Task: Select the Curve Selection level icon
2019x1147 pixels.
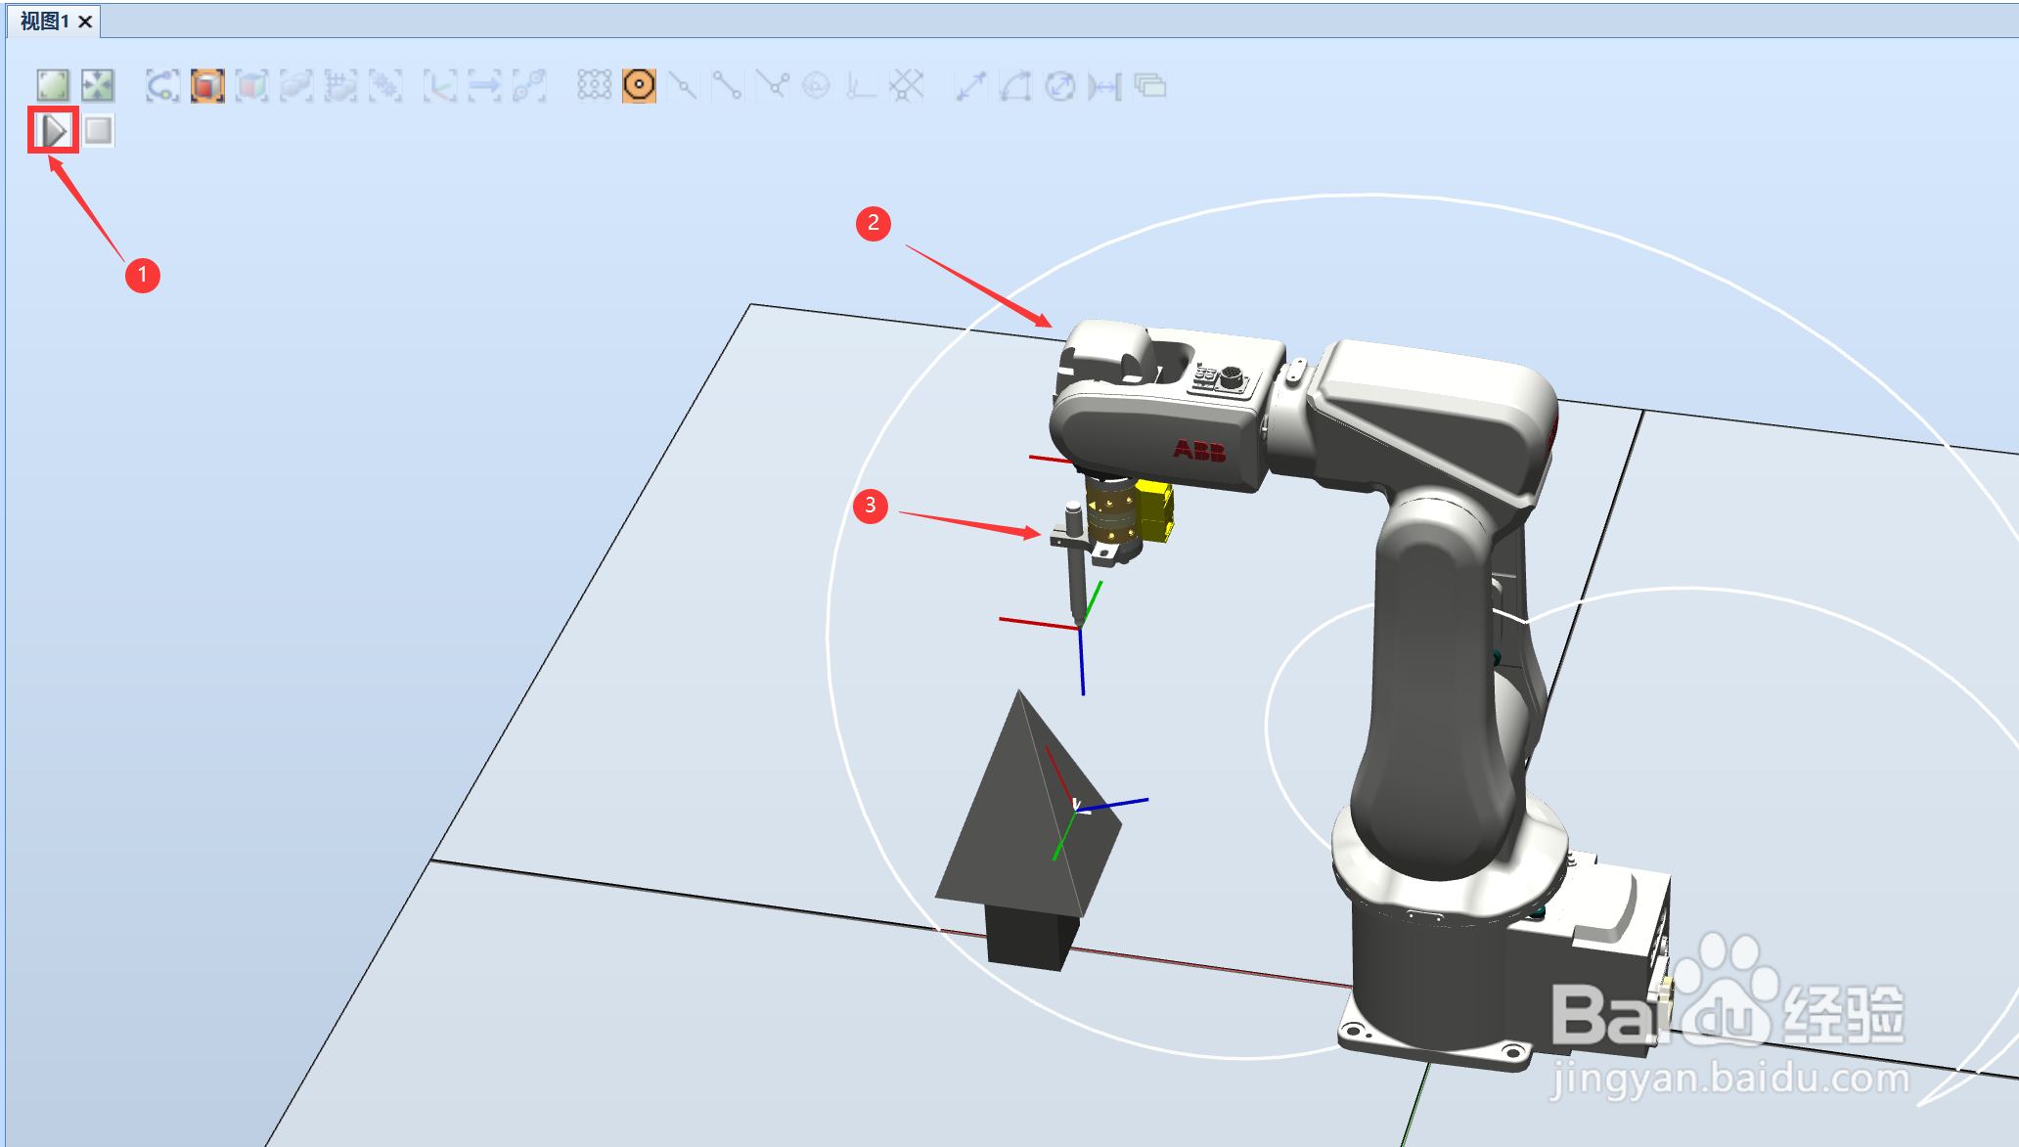Action: click(x=162, y=86)
